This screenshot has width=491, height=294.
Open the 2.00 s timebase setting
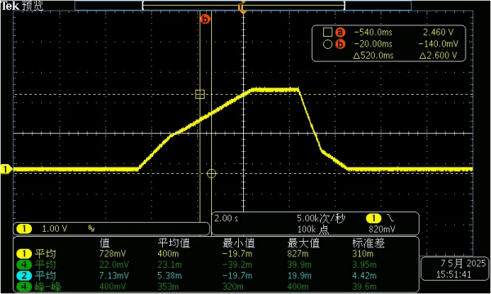coord(226,218)
